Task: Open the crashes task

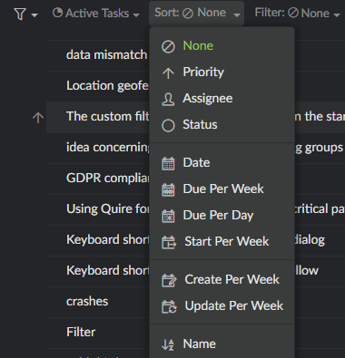Action: click(87, 302)
